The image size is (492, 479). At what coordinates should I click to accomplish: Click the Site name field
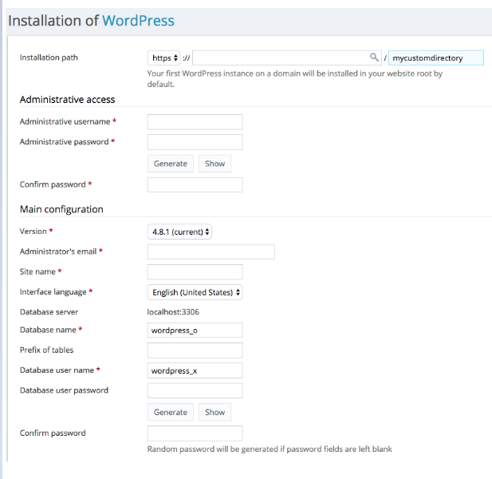tap(195, 272)
